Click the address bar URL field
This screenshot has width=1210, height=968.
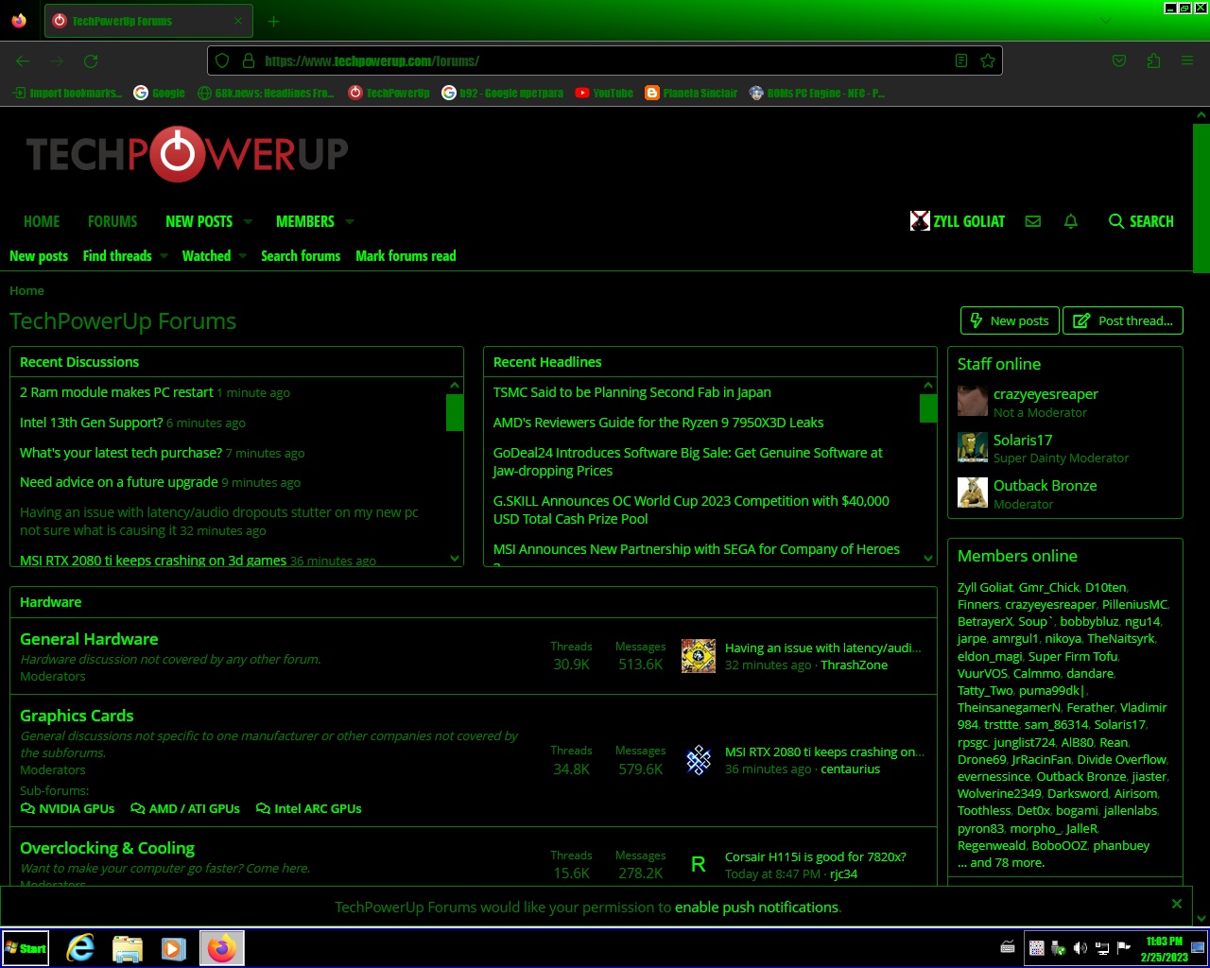coord(605,60)
